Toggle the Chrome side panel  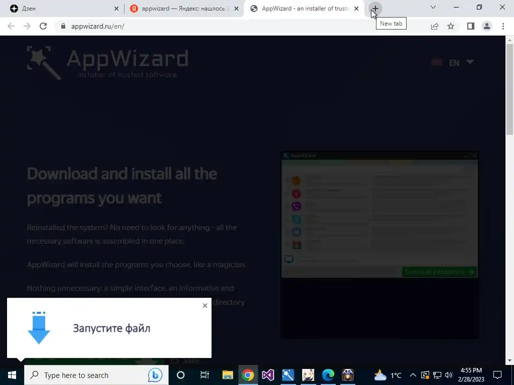pyautogui.click(x=471, y=26)
